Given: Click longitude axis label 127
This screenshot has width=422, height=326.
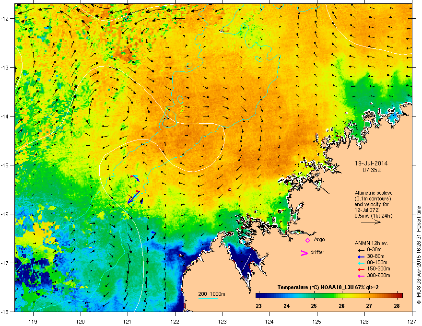Looking at the screenshot, I should point(412,321).
